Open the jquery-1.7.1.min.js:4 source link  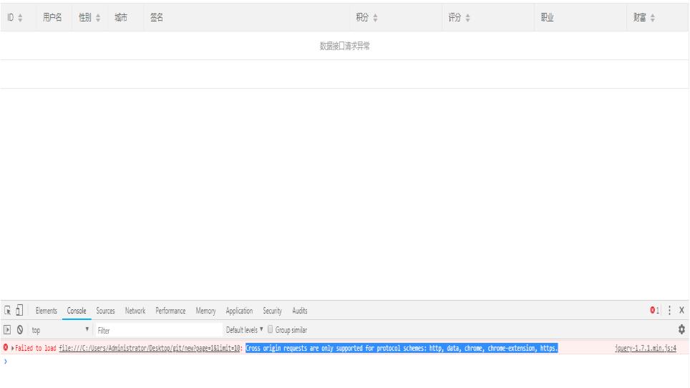[x=645, y=349]
